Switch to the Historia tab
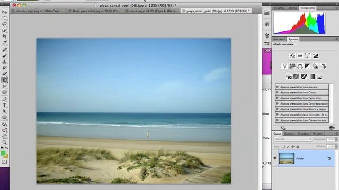Viewport: 339px width, 190px height. [317, 134]
